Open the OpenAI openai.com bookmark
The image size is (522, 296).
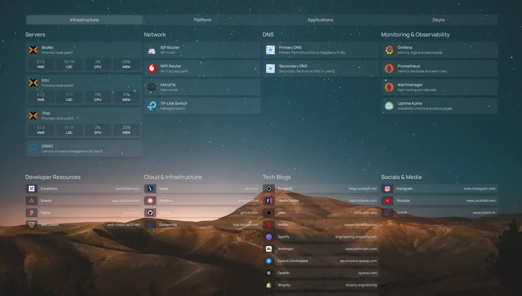coord(321,273)
